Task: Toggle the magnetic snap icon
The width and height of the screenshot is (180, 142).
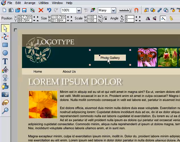Action: click(x=136, y=10)
